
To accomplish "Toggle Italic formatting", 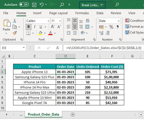I will 35,27.
